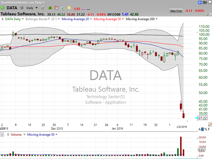The image size is (212, 159).
Task: Click the calendar events icon
Action: click(x=63, y=7)
